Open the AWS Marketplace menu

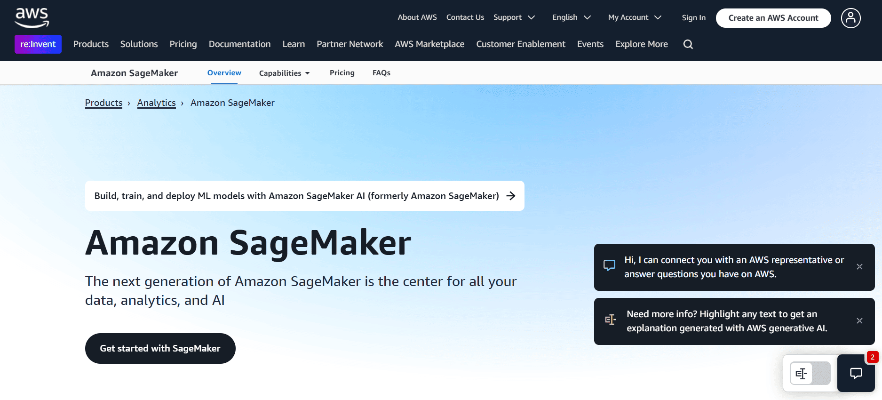point(429,44)
